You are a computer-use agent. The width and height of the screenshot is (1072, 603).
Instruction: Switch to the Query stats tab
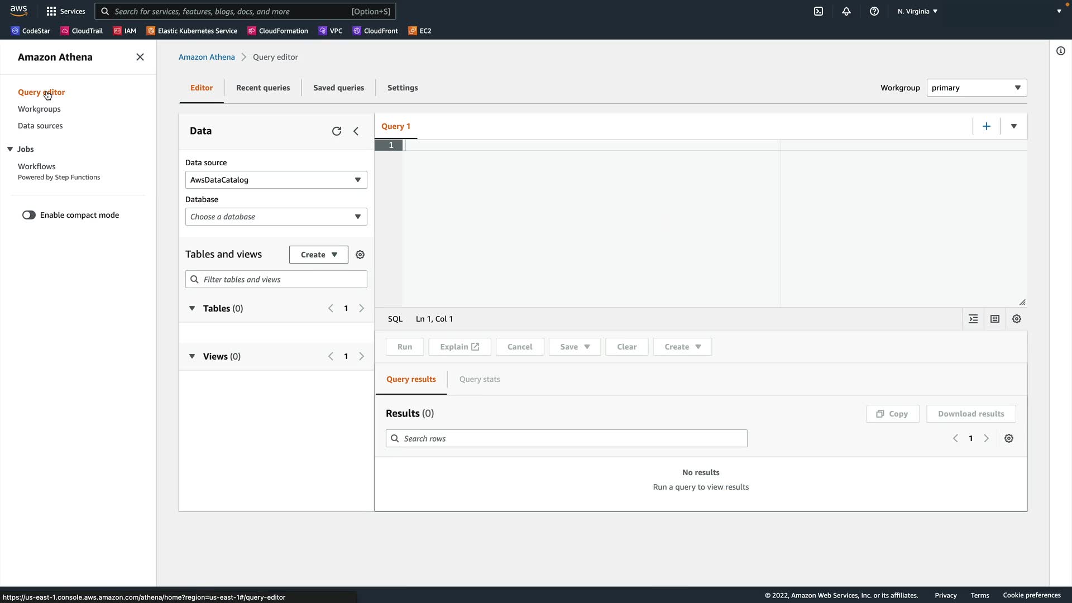480,379
